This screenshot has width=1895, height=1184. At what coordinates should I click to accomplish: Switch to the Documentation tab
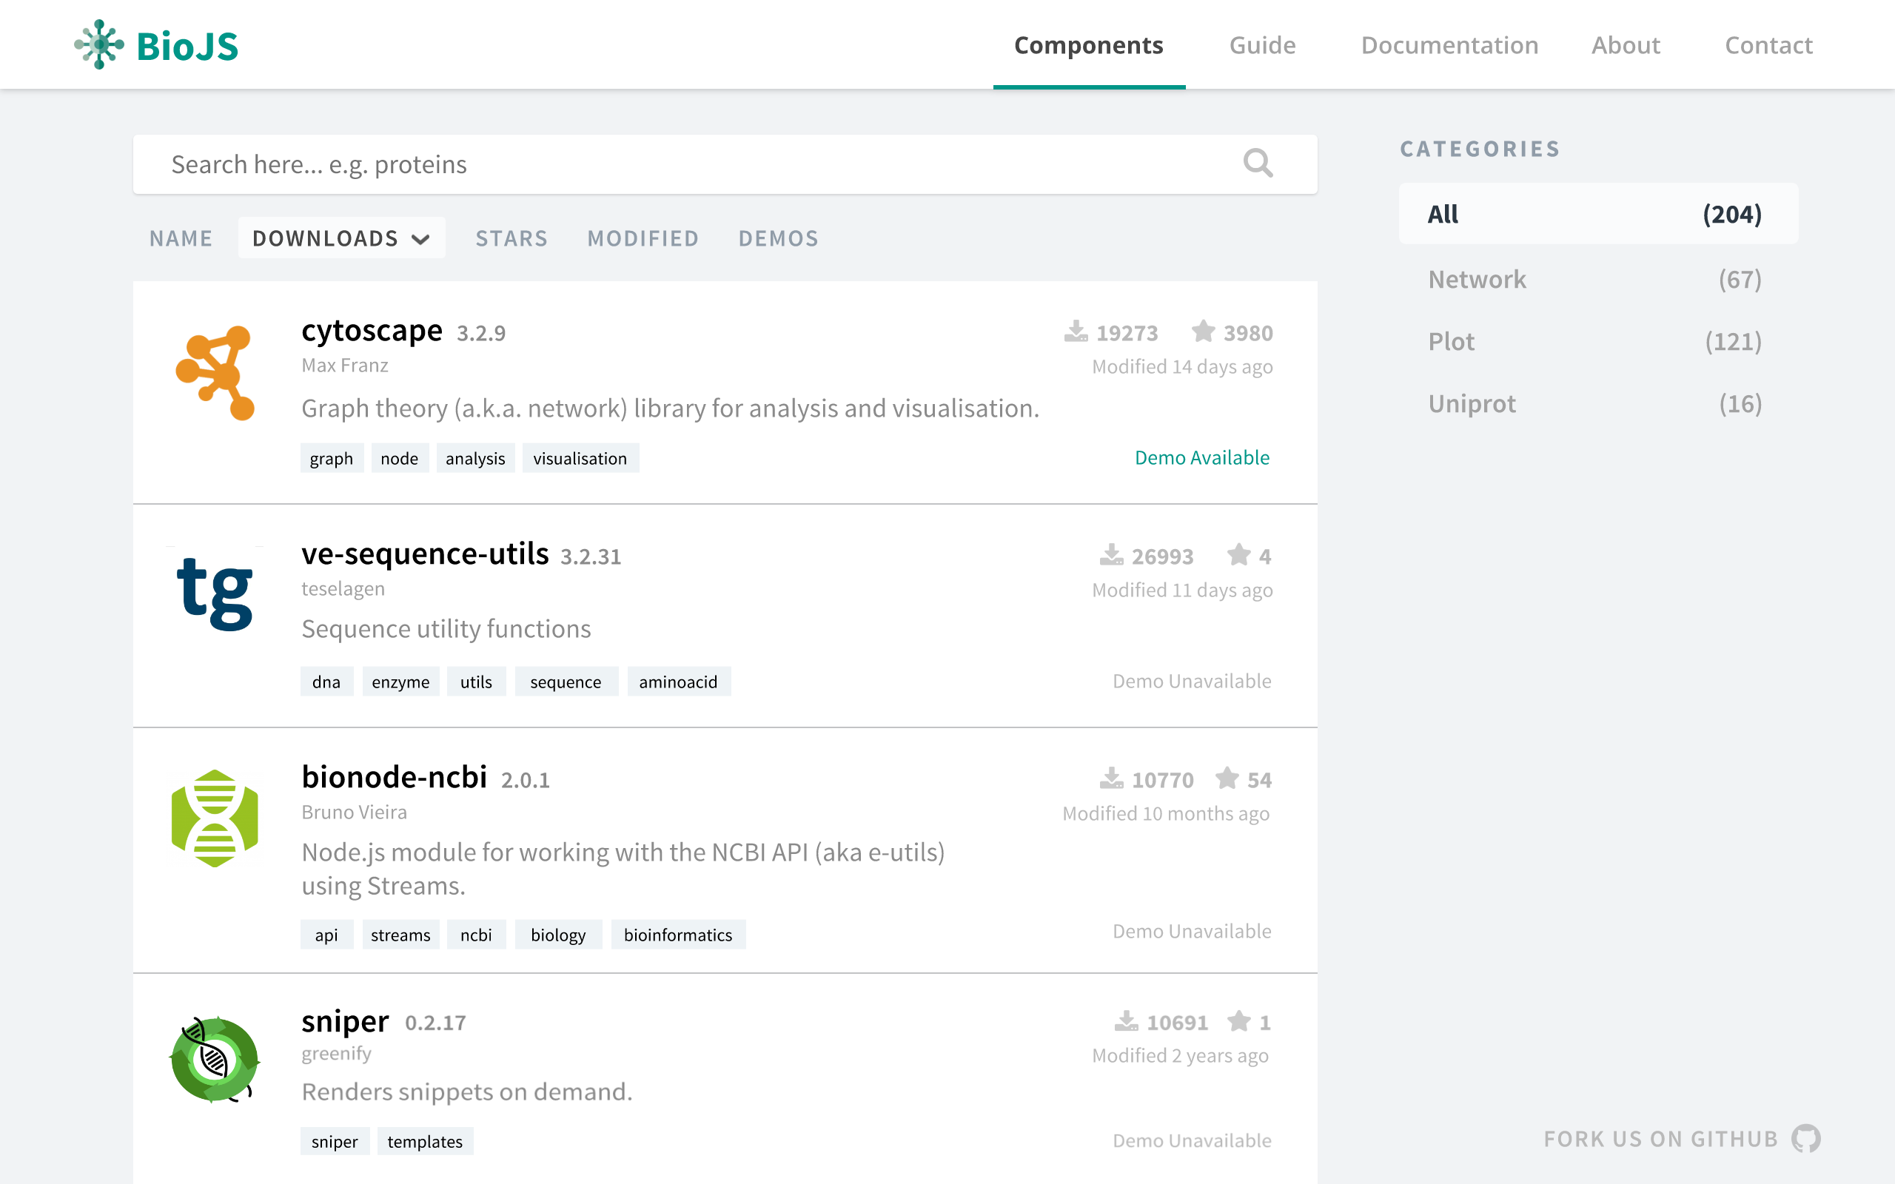(x=1450, y=44)
